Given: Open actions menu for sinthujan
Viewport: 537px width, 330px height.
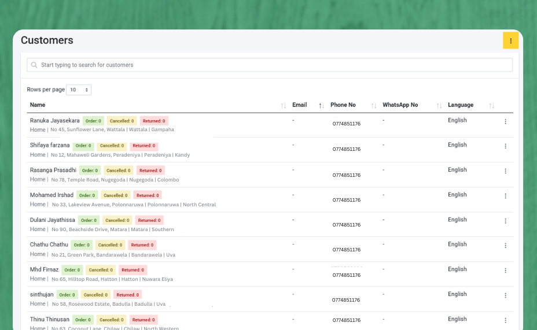Looking at the screenshot, I should 505,295.
